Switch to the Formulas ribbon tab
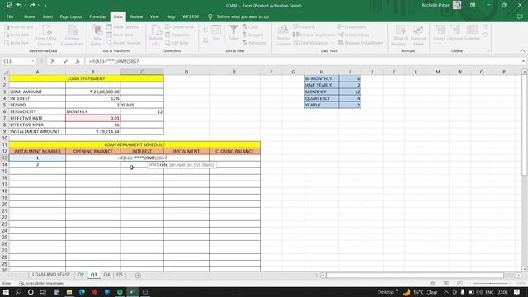The height and width of the screenshot is (297, 528). coord(97,16)
